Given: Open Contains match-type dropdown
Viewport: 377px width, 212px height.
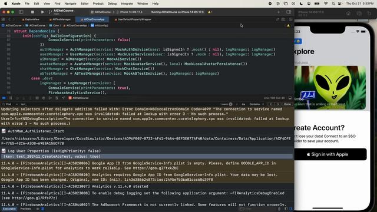Looking at the screenshot, I should click(x=256, y=104).
